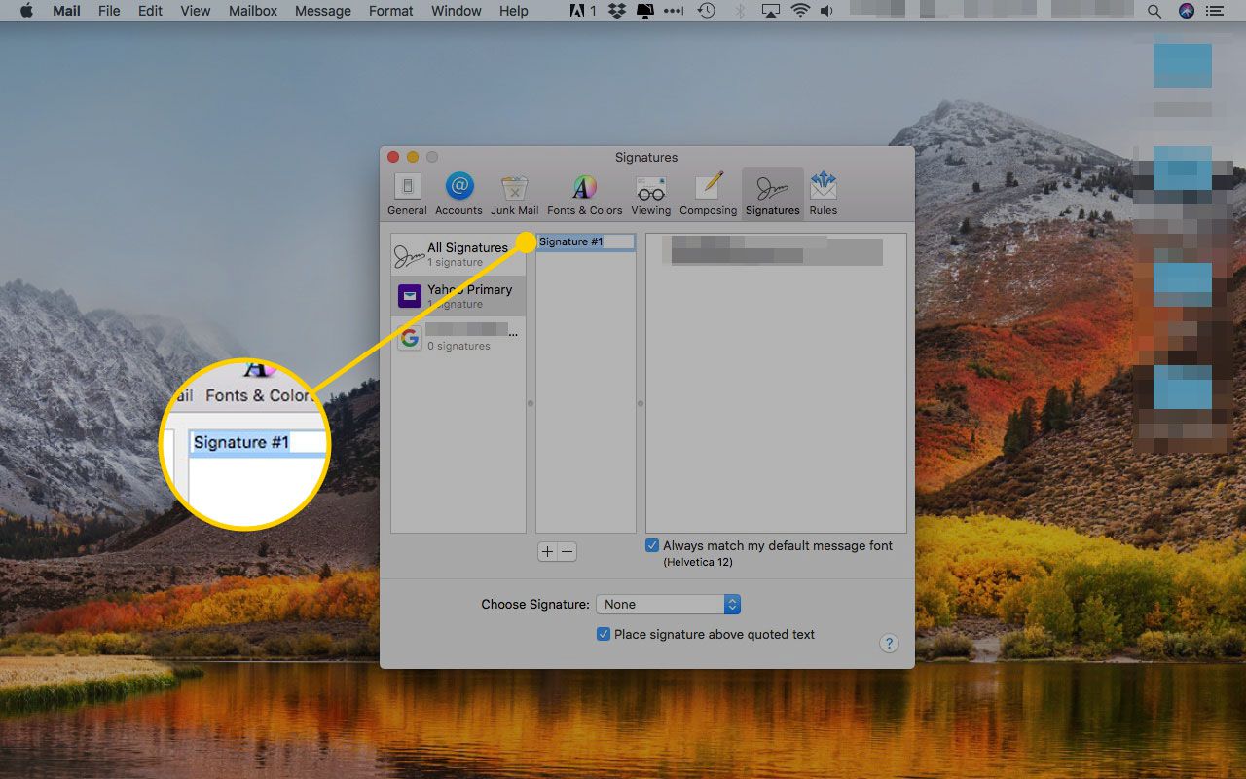Image resolution: width=1246 pixels, height=779 pixels.
Task: Open Spotlight search in menu bar
Action: point(1154,11)
